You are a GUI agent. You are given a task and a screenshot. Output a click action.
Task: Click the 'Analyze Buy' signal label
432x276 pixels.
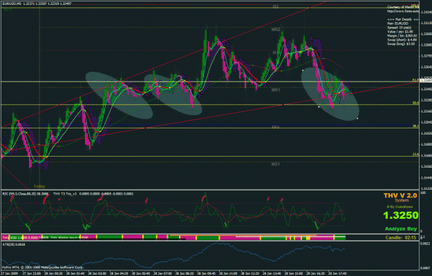401,228
